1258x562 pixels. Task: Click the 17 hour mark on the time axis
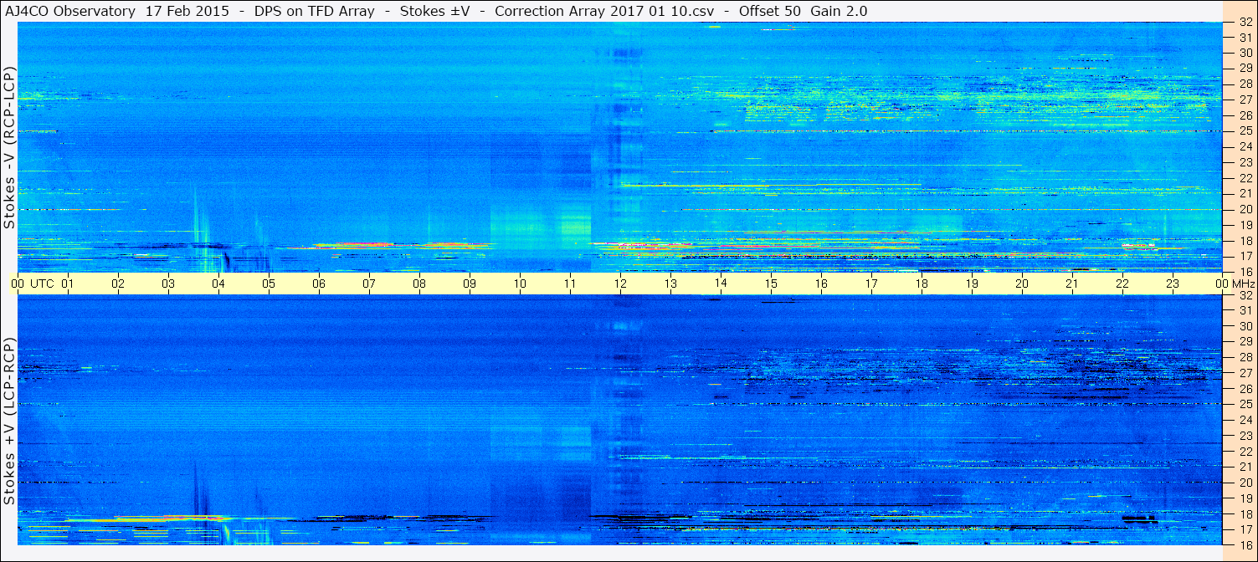tap(872, 284)
